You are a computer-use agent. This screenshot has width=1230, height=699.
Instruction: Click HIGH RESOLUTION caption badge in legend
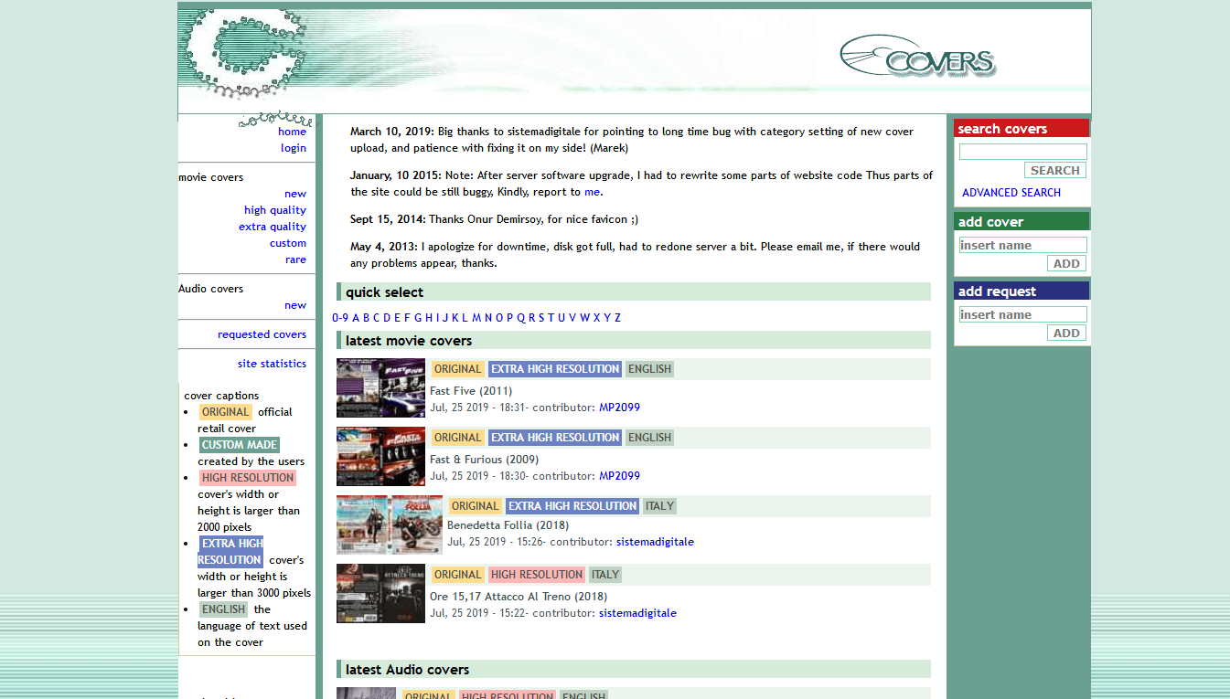pyautogui.click(x=248, y=478)
